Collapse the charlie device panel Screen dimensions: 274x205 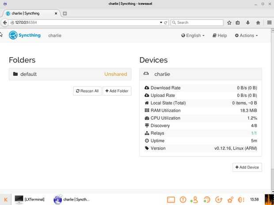201,74
